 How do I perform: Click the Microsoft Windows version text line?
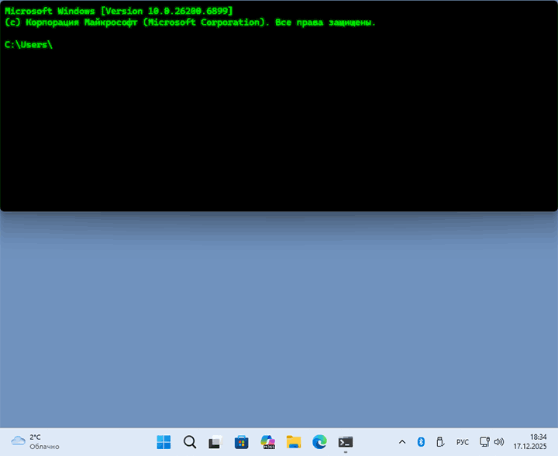[x=118, y=10]
